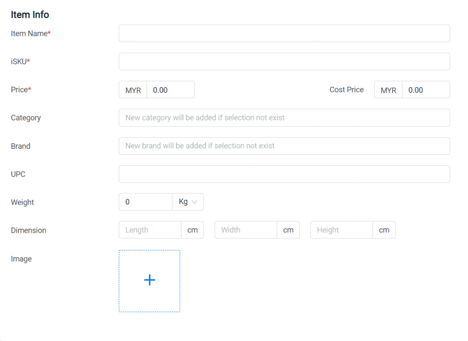
Task: Click the cm unit next to Height
Action: point(384,230)
